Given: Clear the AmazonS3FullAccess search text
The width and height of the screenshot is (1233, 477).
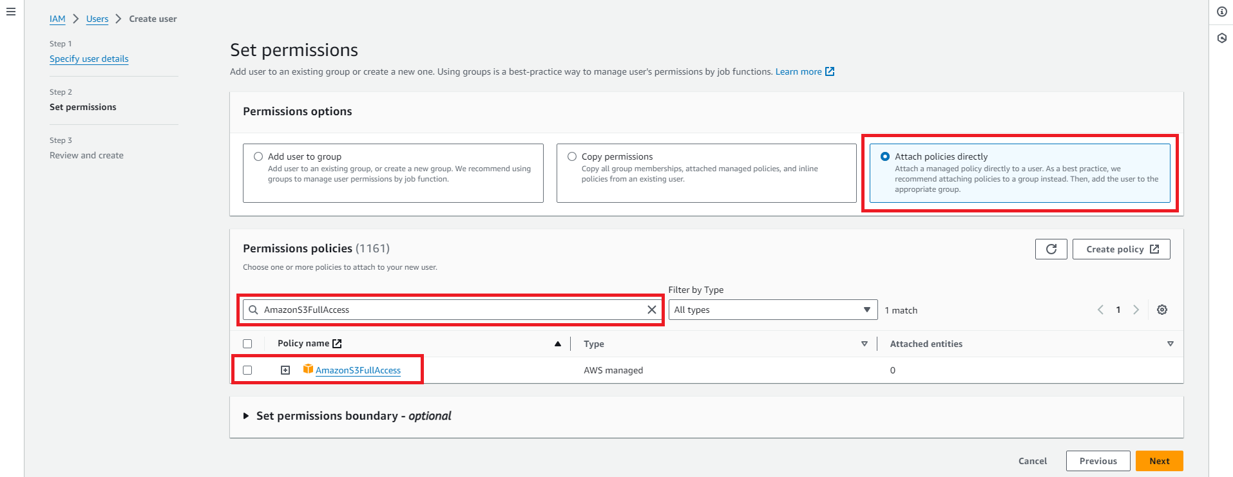Looking at the screenshot, I should (651, 310).
